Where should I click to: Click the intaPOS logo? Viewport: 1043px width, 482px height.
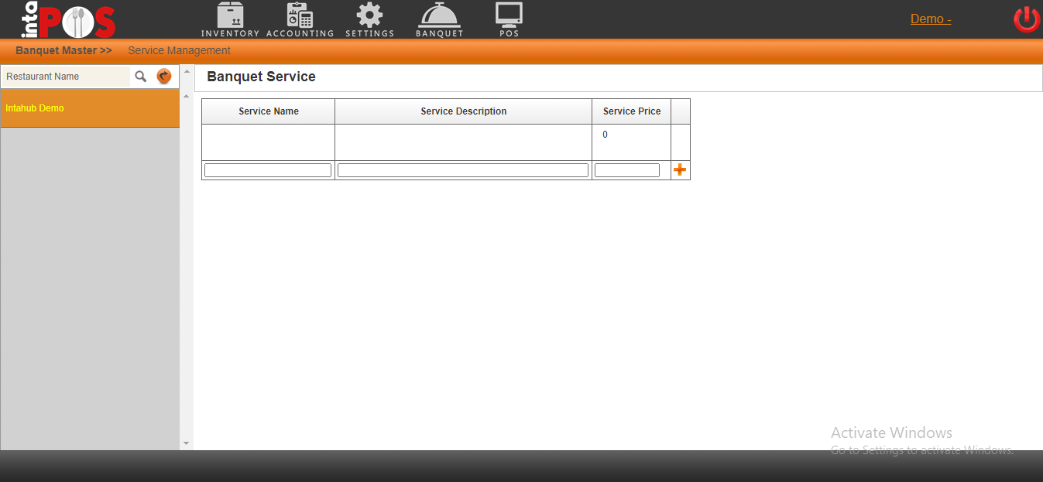[x=68, y=20]
